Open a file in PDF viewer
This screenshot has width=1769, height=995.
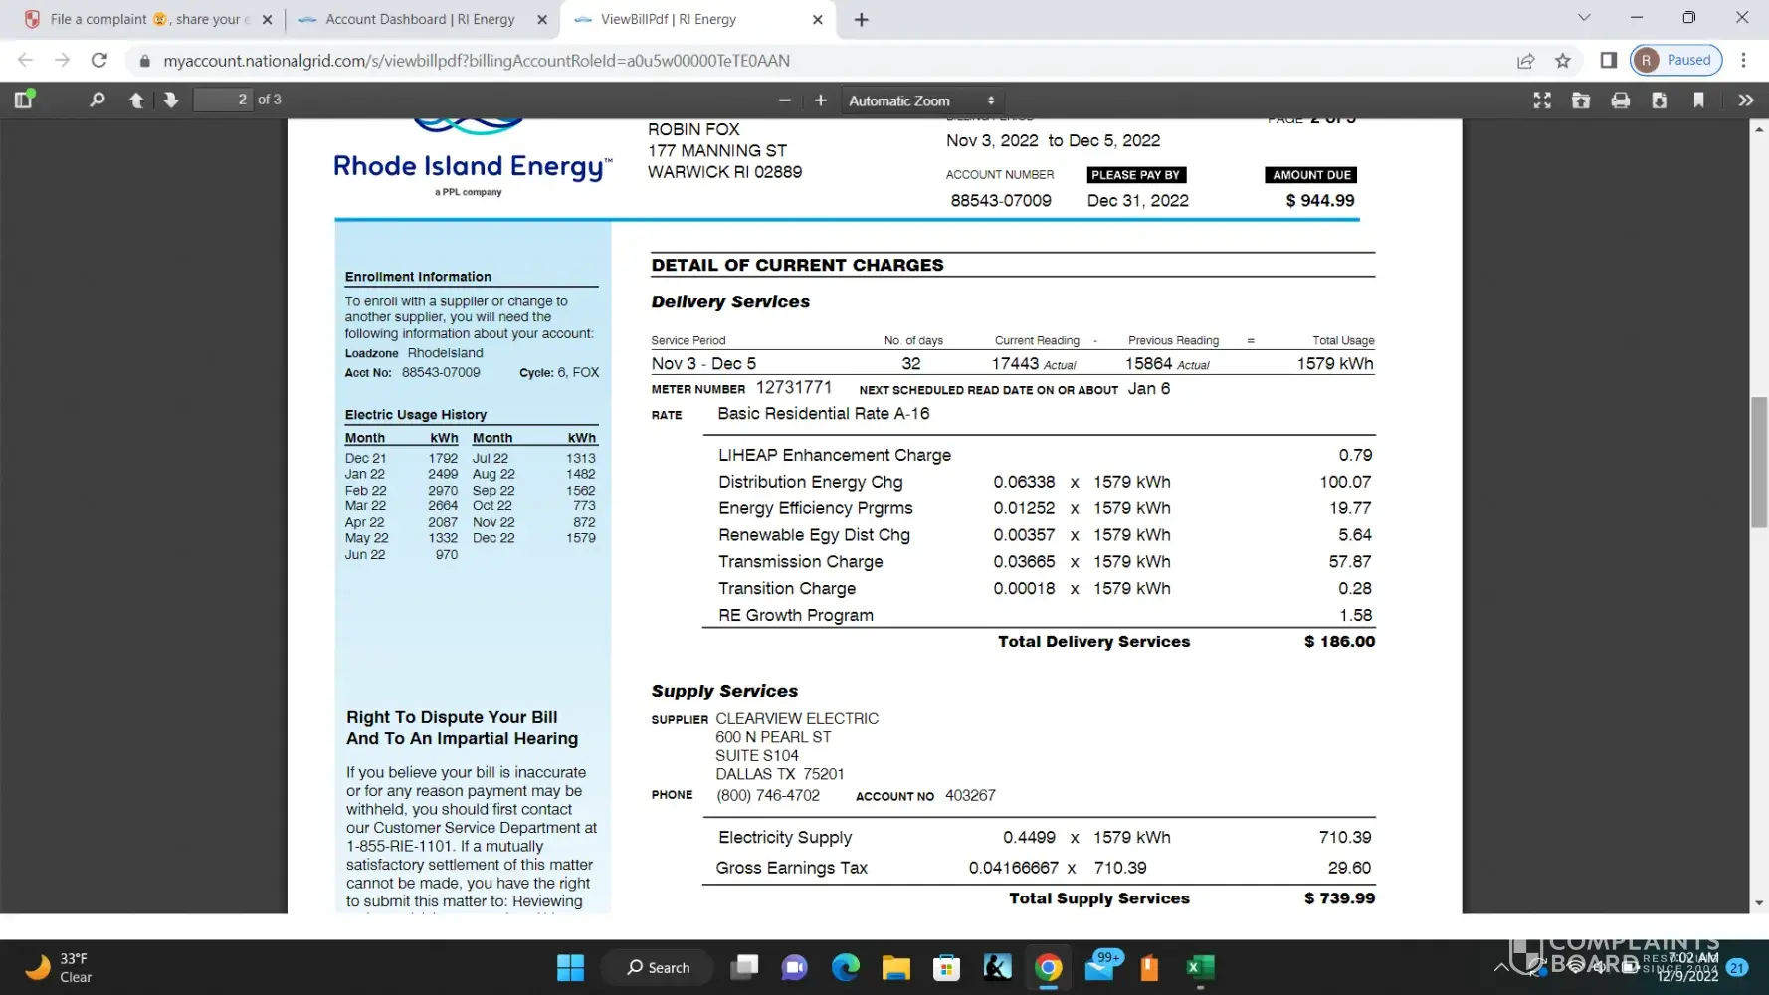[x=1580, y=100]
